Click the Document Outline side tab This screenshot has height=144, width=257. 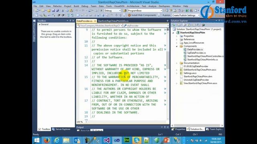(x=34, y=32)
